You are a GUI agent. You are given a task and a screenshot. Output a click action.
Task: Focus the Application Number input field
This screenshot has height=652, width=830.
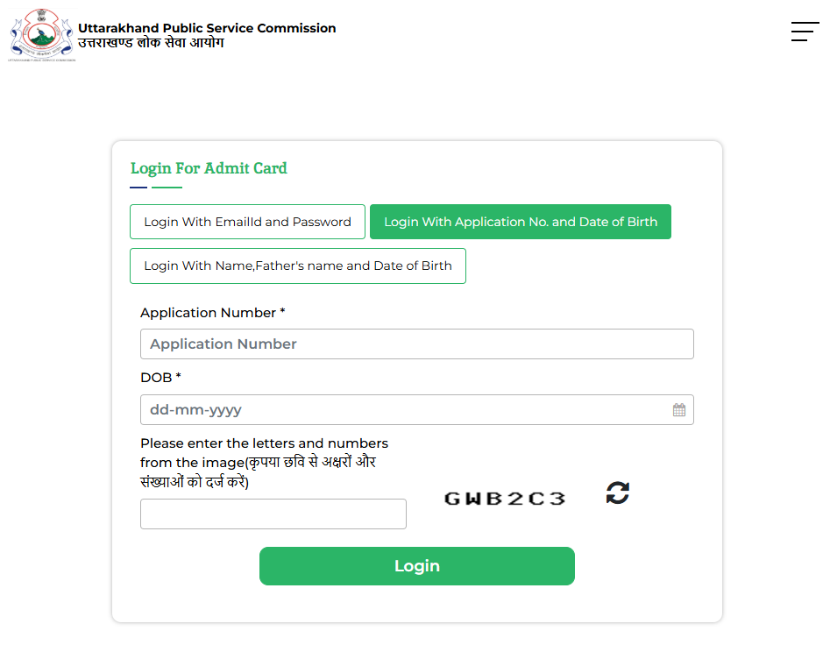pyautogui.click(x=417, y=344)
